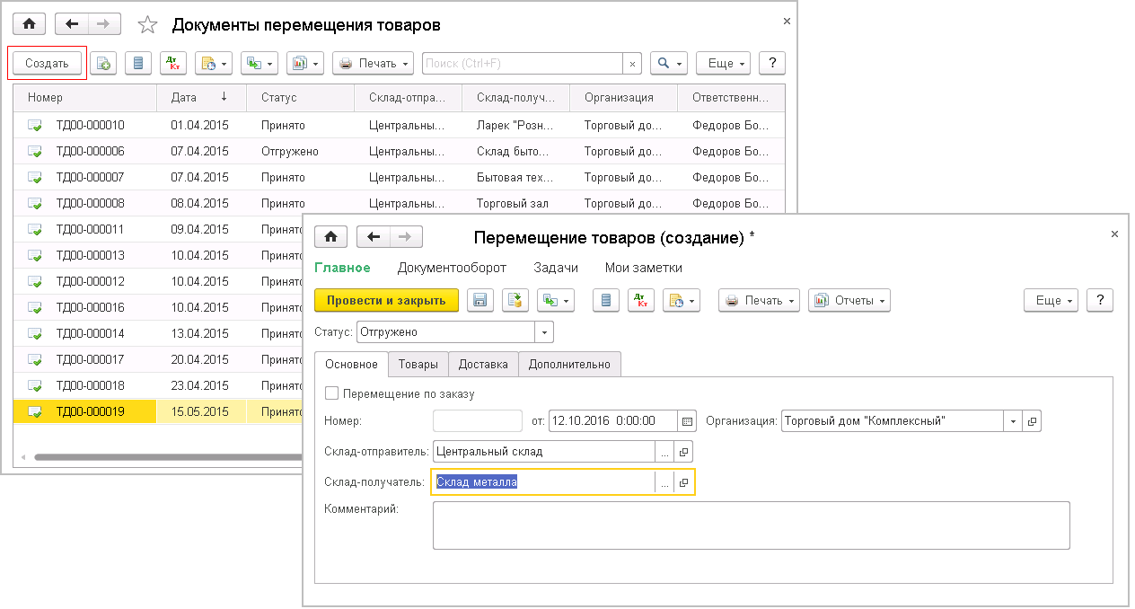Screen dimensions: 1135x609
Task: Click into the Комментарий text field
Action: 751,525
